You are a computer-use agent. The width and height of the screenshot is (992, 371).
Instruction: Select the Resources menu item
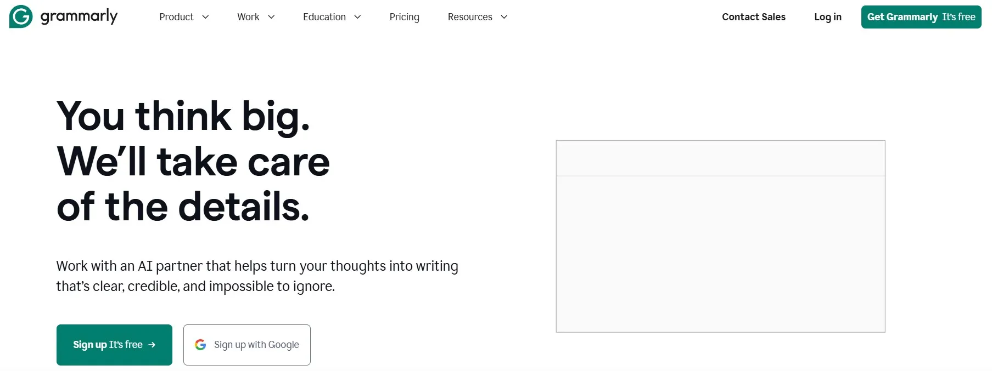click(469, 17)
